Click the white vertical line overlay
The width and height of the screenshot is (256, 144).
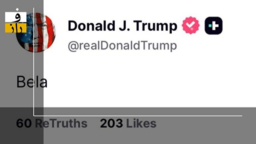[34, 62]
